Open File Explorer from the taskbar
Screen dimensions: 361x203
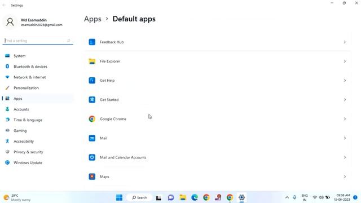coord(183,197)
